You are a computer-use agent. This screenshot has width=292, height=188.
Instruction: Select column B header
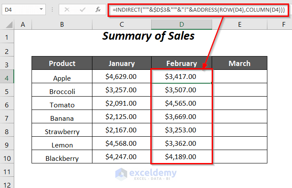[62, 25]
